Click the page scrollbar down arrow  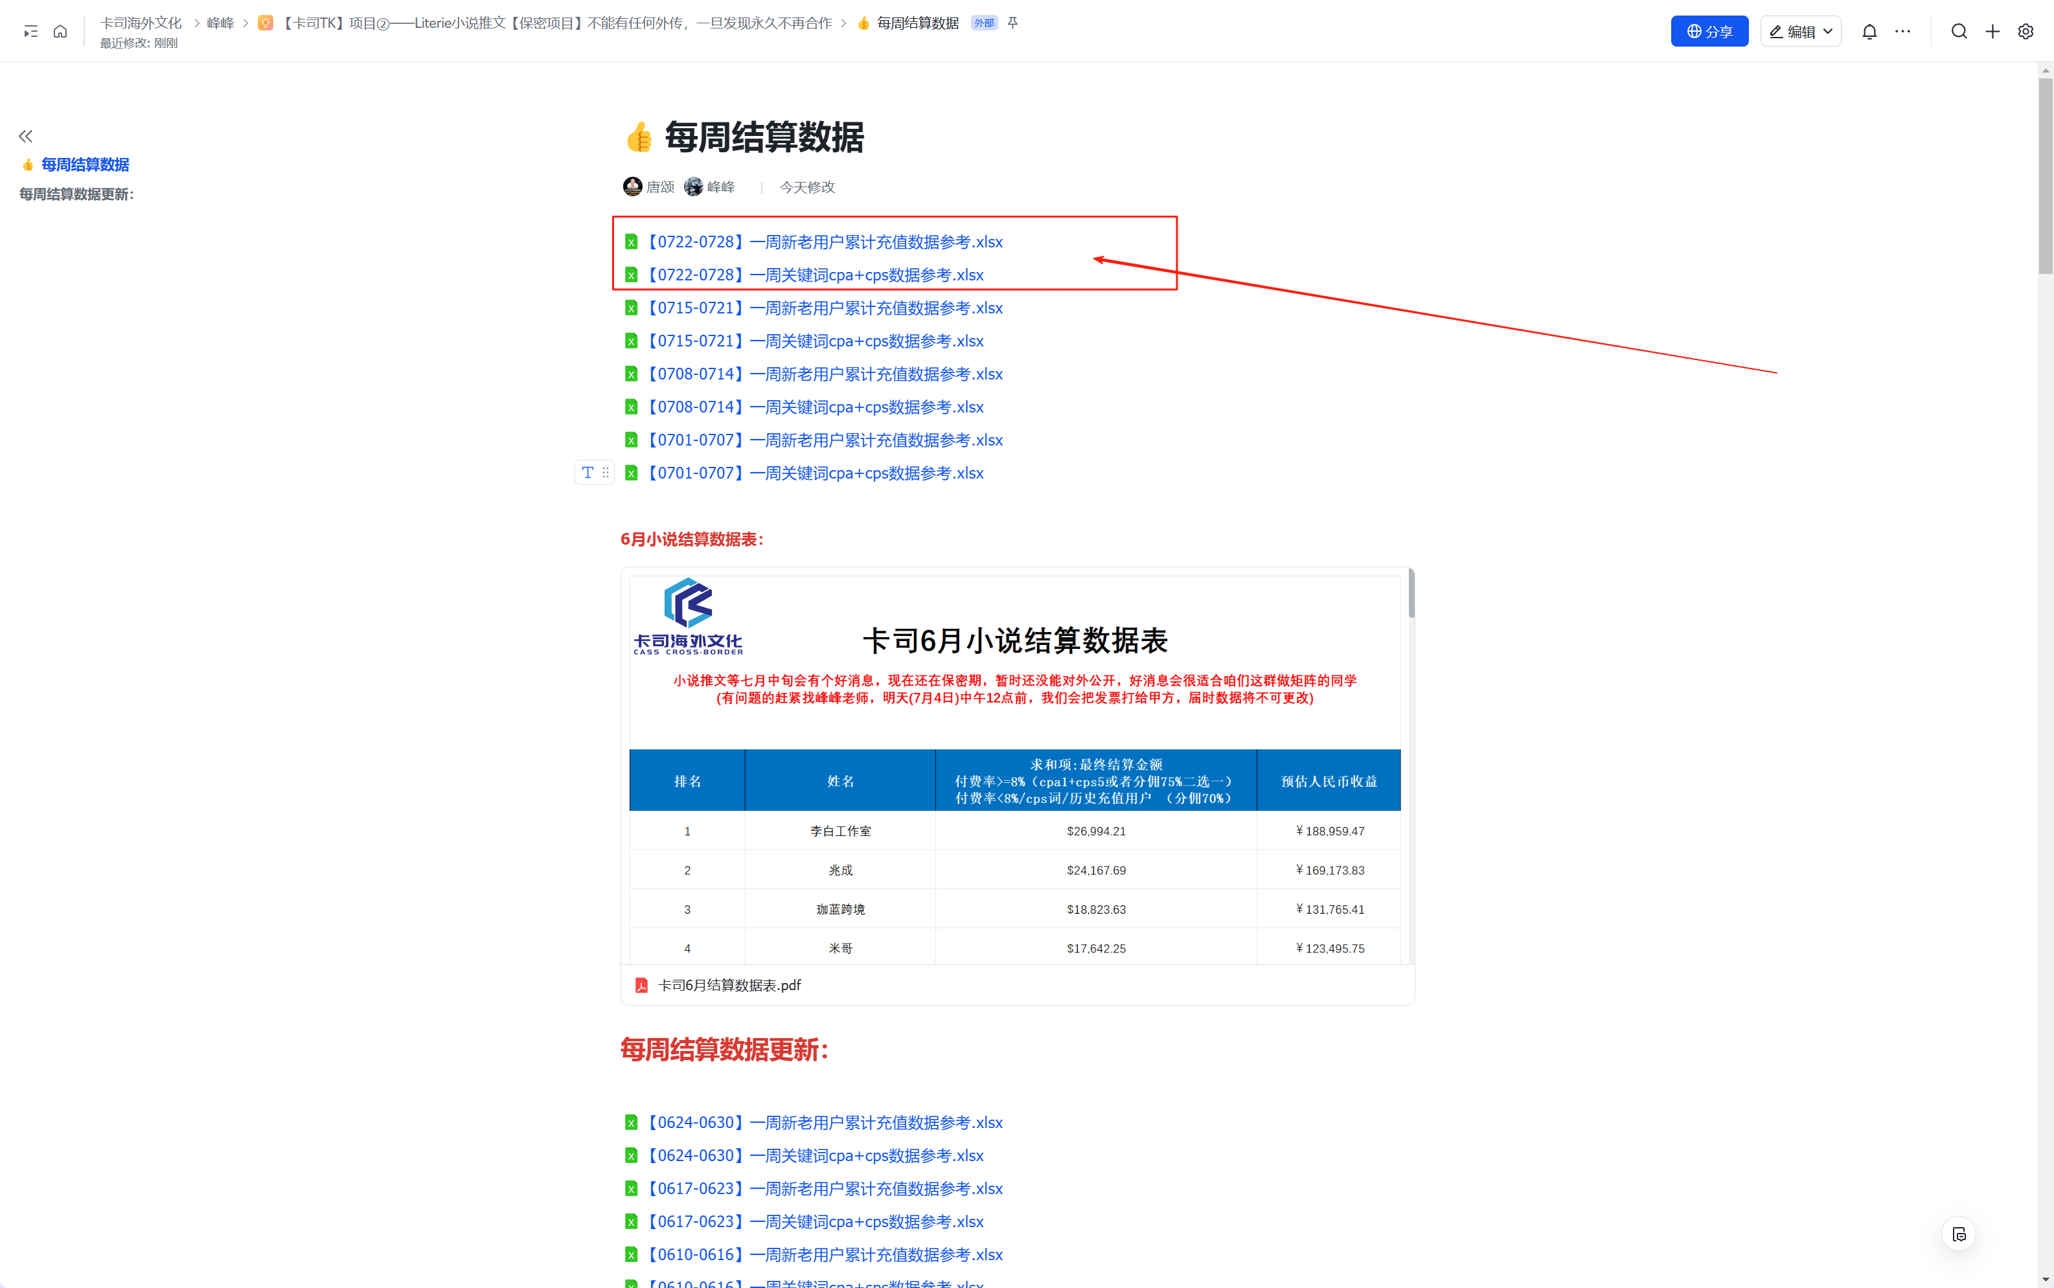click(2046, 1280)
